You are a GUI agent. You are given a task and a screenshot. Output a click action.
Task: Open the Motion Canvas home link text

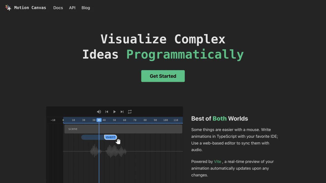(x=30, y=8)
